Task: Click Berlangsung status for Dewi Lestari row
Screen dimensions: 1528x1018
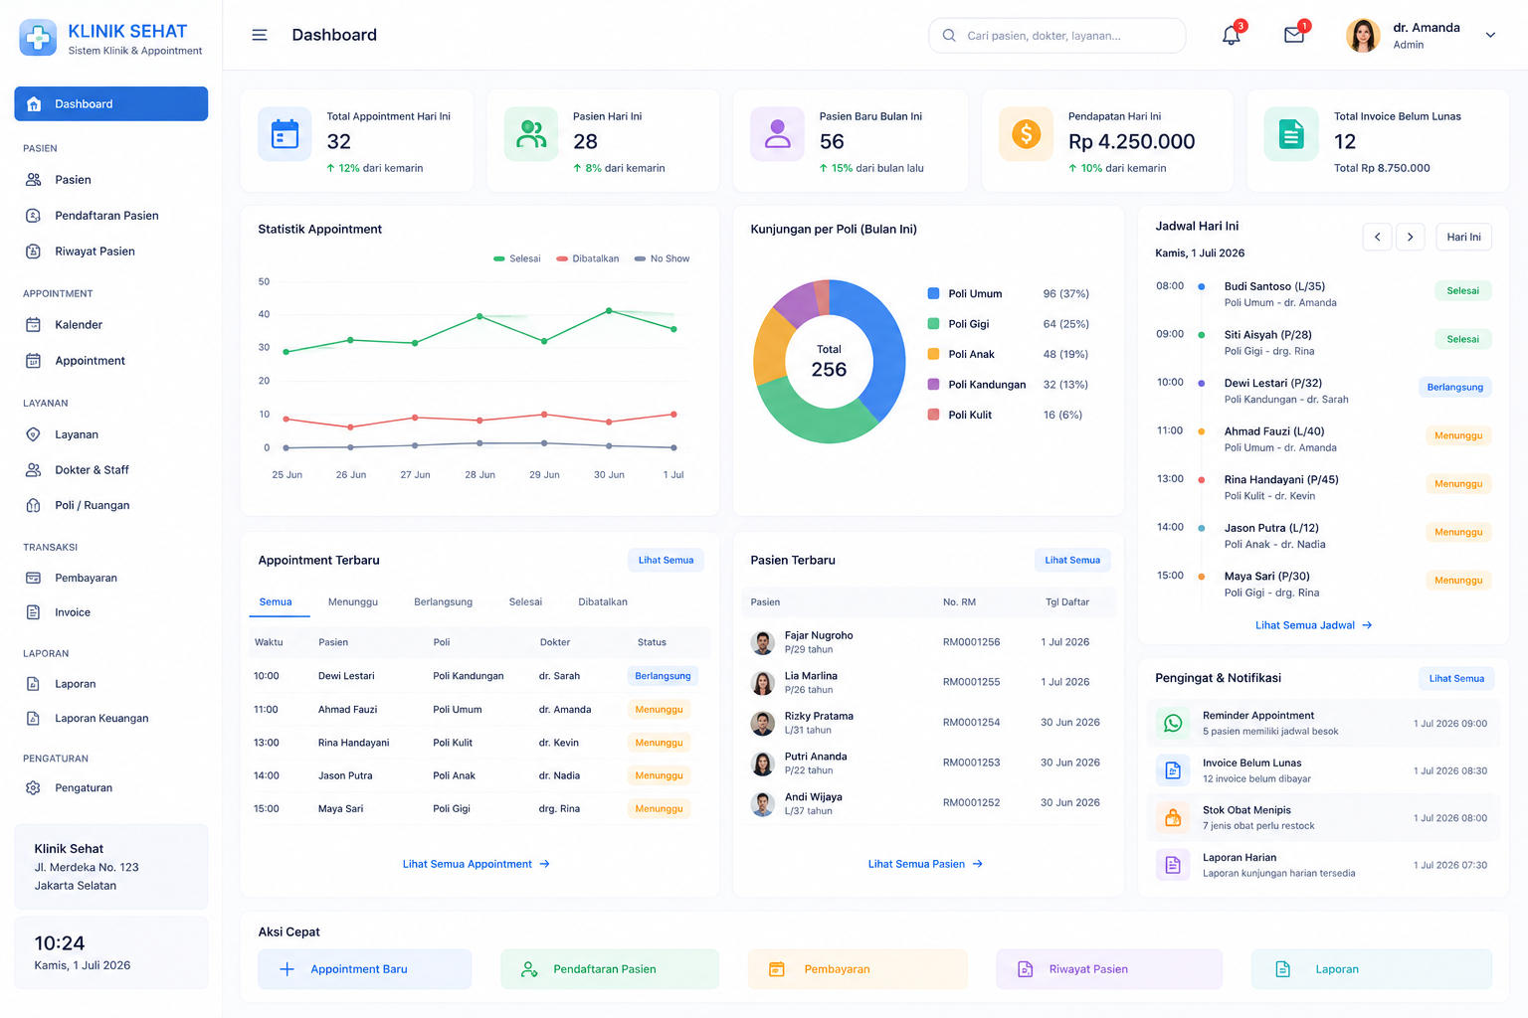Action: [663, 676]
